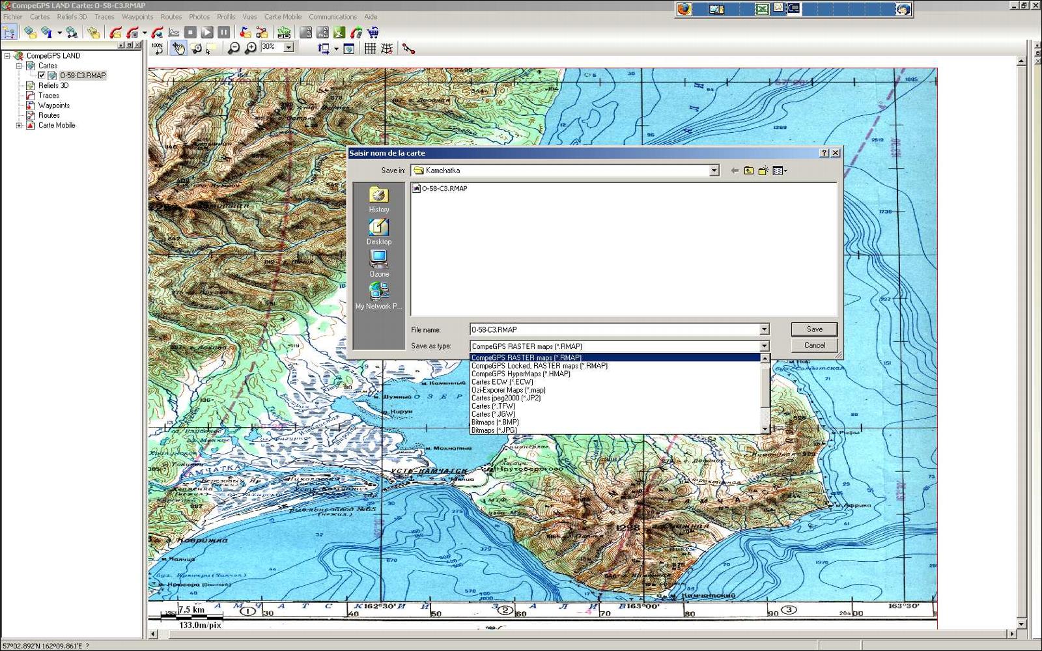Image resolution: width=1042 pixels, height=651 pixels.
Task: Click the open track file icon
Action: 116,32
